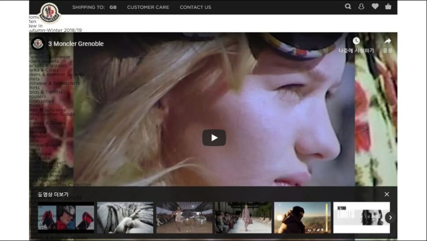427x241 pixels.
Task: Open Customer Care menu item
Action: [148, 7]
